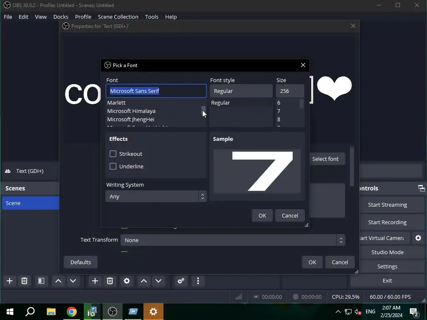Image resolution: width=427 pixels, height=320 pixels.
Task: Pop out the Controls dock icon
Action: click(421, 188)
